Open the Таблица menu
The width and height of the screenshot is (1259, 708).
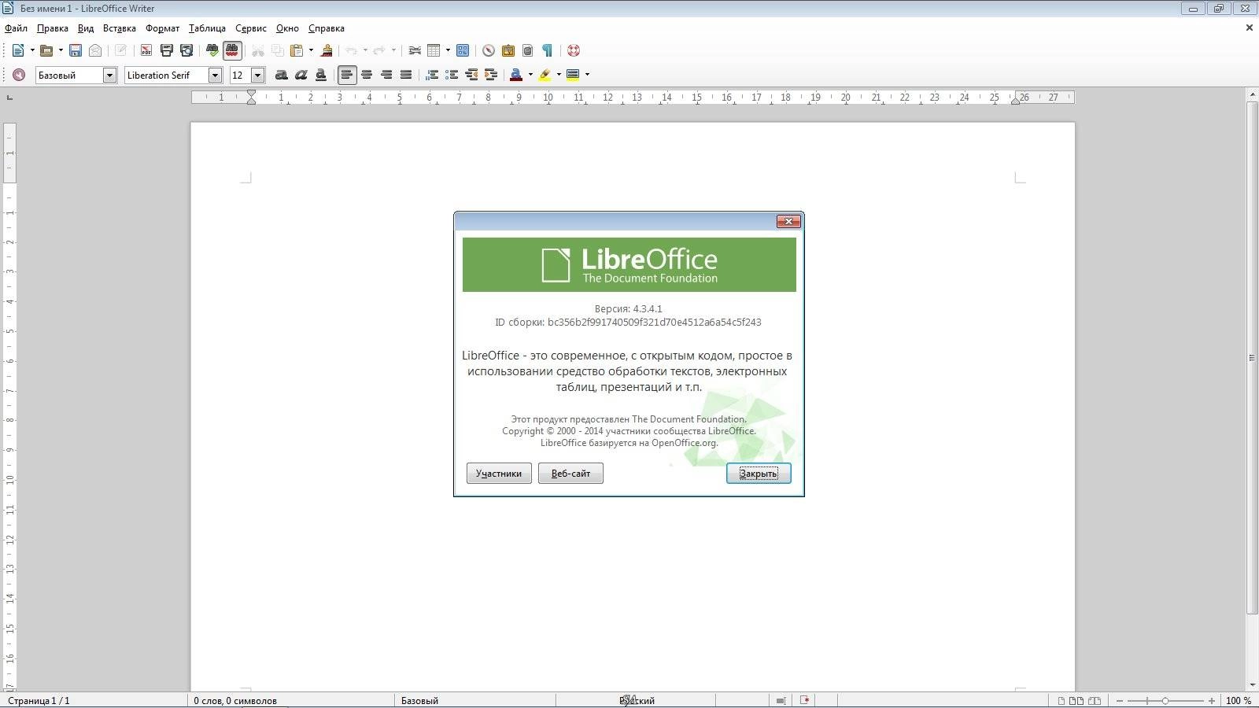coord(207,28)
